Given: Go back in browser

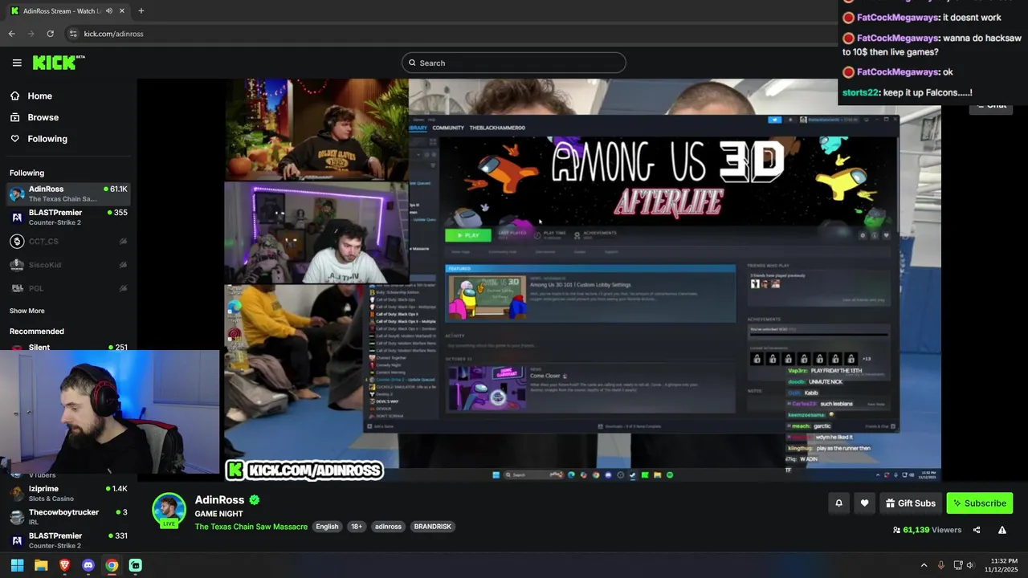Looking at the screenshot, I should tap(11, 34).
